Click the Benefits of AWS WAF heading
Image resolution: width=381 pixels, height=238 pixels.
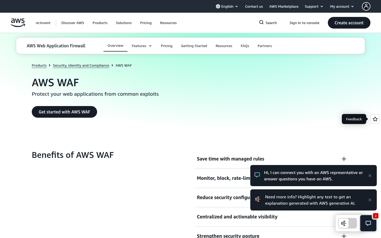coord(73,155)
